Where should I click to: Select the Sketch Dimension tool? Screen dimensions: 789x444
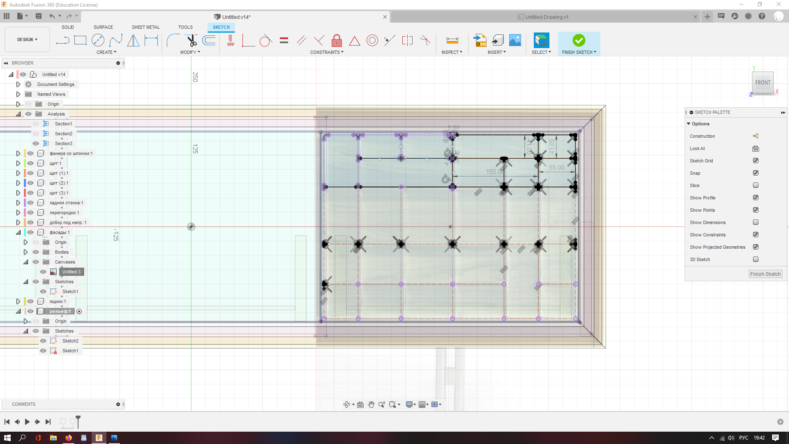tap(151, 40)
